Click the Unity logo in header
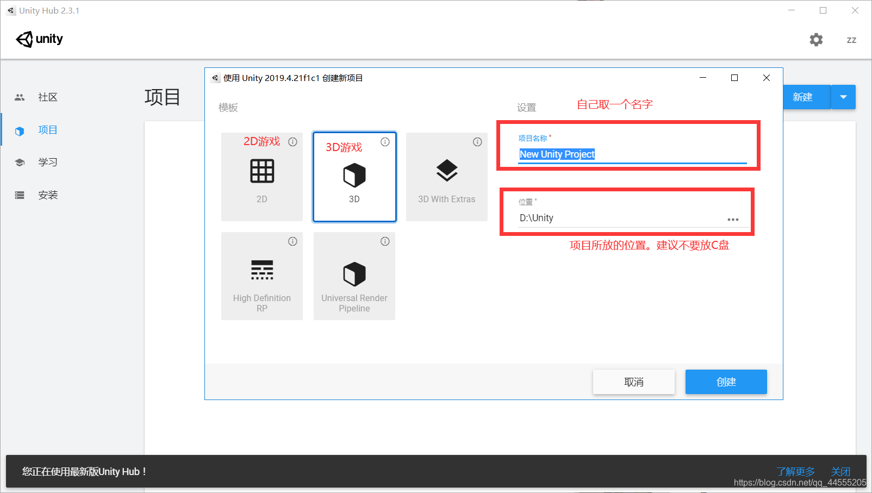872x493 pixels. coord(39,39)
